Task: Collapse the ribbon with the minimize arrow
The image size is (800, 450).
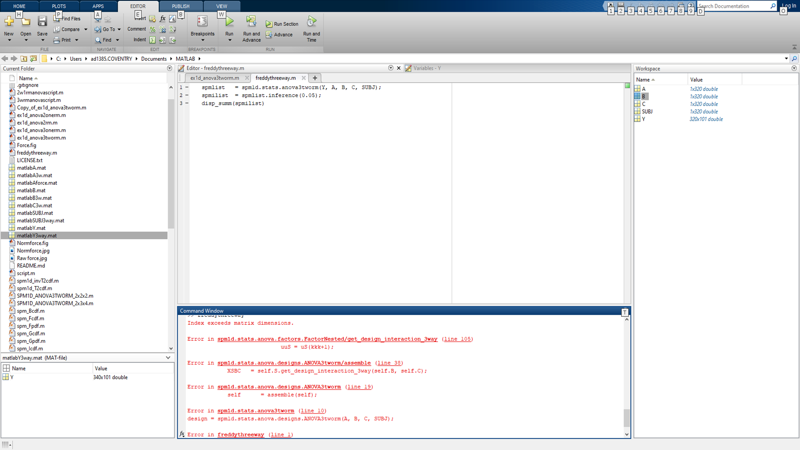Action: pos(794,47)
